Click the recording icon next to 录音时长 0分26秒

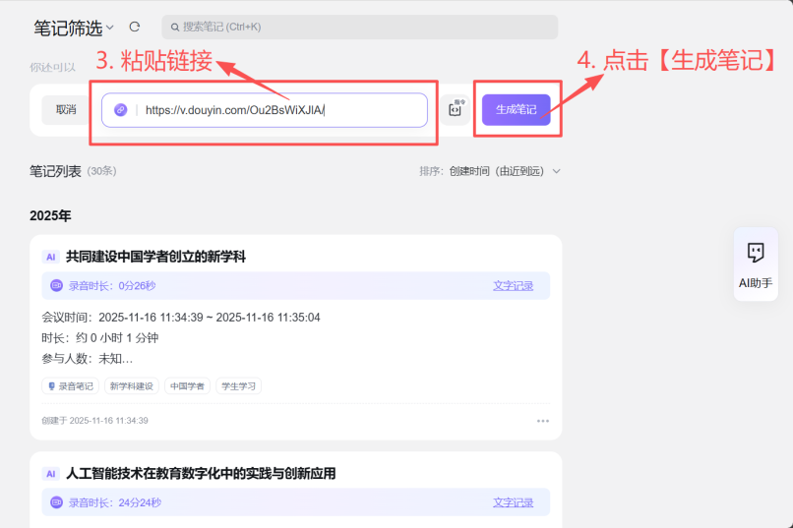coord(56,286)
